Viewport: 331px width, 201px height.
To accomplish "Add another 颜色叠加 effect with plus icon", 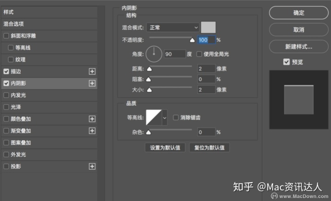I will click(x=92, y=119).
